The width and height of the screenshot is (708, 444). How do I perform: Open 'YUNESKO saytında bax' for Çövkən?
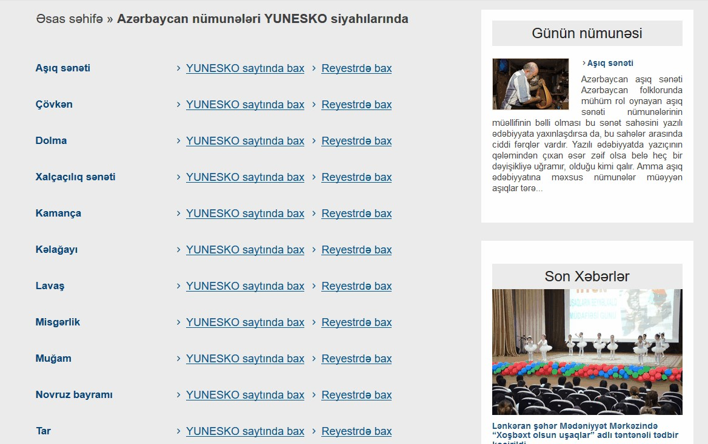[245, 105]
